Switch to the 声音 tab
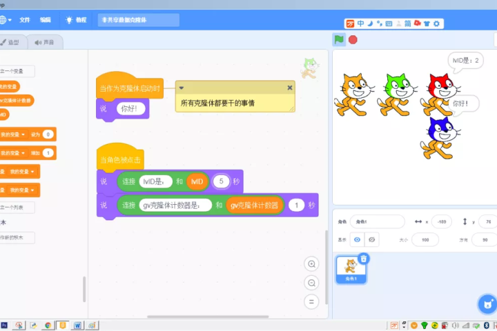Image resolution: width=497 pixels, height=331 pixels. coord(44,42)
